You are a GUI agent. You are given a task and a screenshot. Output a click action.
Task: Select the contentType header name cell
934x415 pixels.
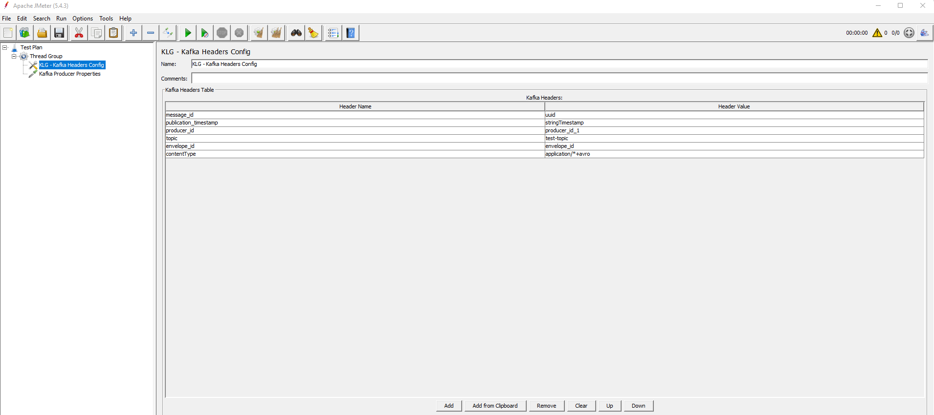pyautogui.click(x=355, y=154)
